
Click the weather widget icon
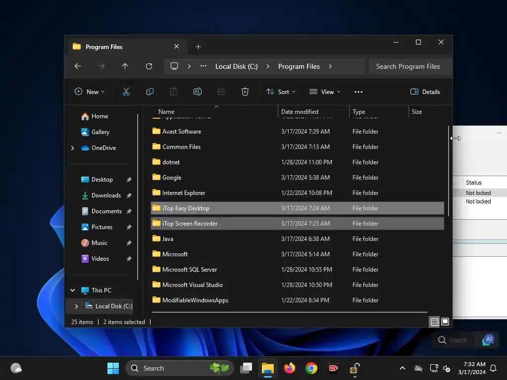click(16, 368)
